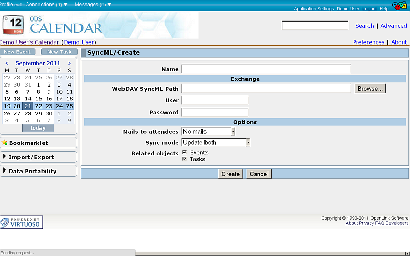Open the Messages menu

click(x=93, y=4)
